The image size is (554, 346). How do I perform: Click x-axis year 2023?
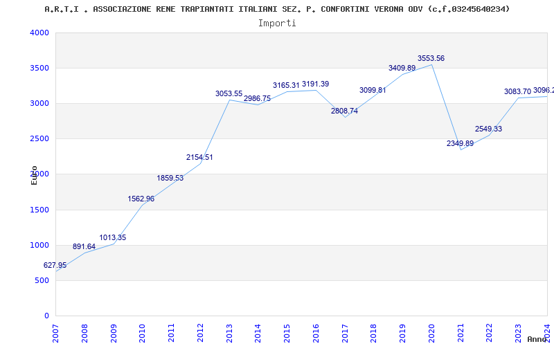(518, 334)
